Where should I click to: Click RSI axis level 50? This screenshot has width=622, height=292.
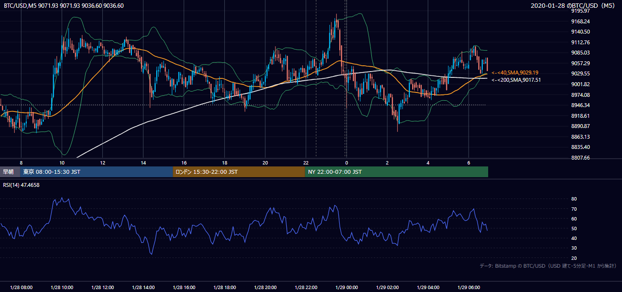[574, 228]
